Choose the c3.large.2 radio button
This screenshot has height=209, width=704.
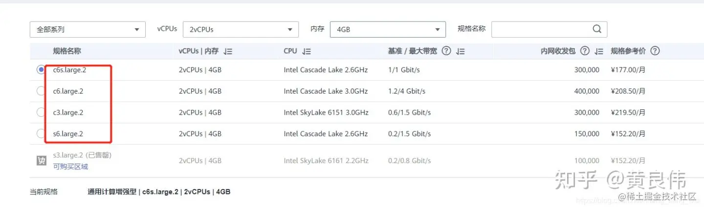(41, 112)
